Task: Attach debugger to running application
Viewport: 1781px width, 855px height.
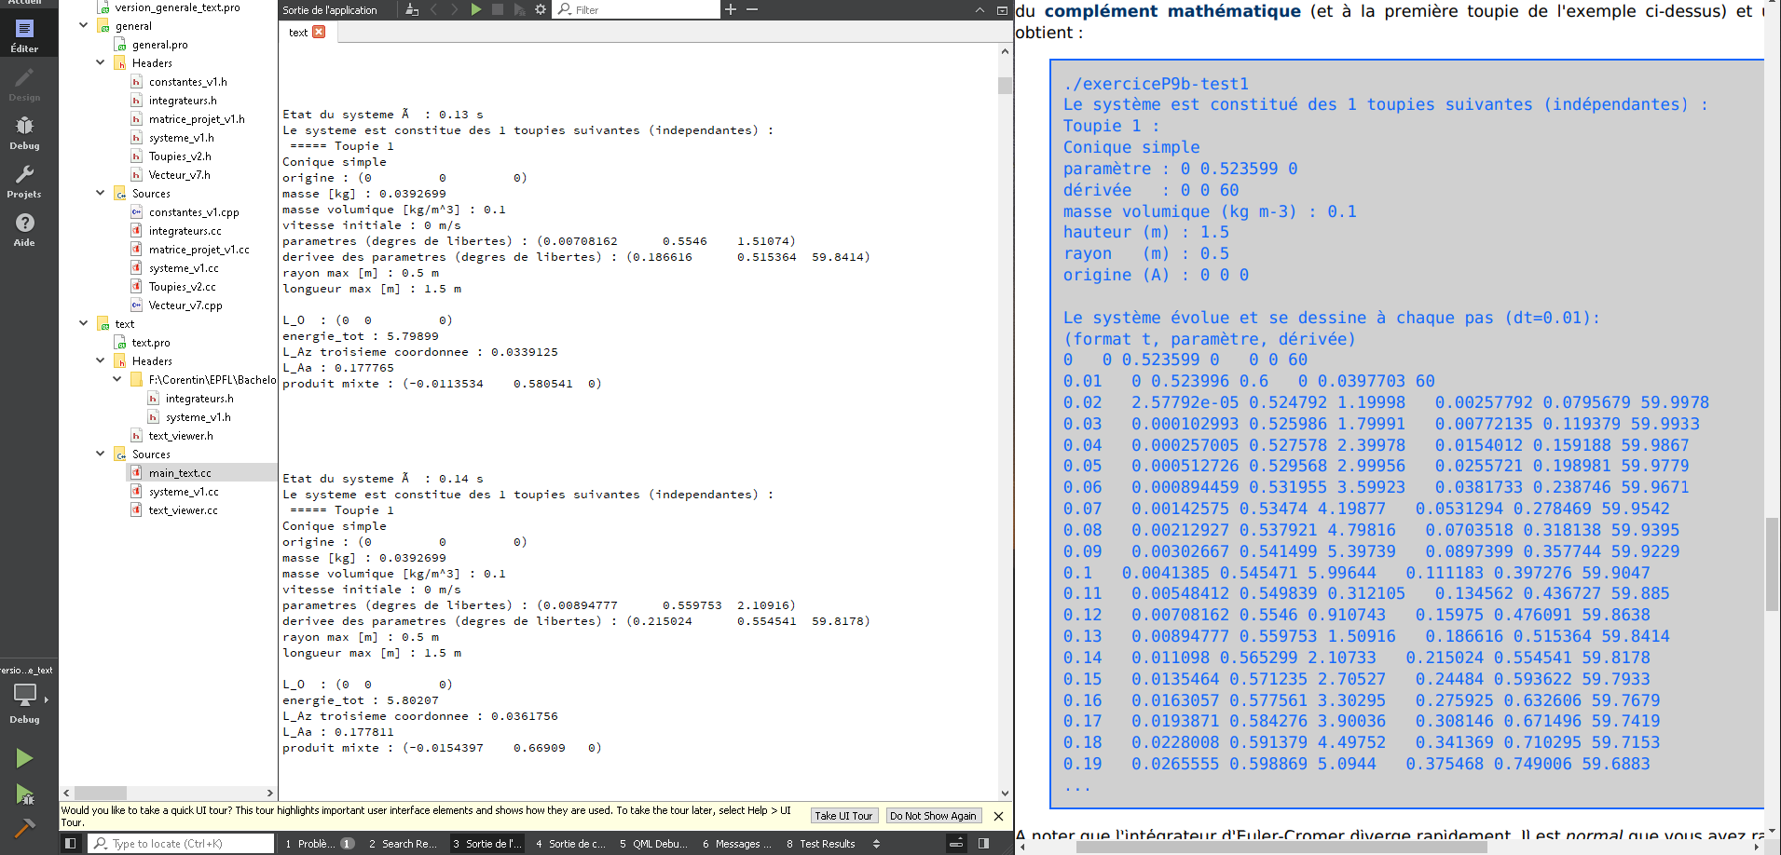Action: tap(519, 9)
